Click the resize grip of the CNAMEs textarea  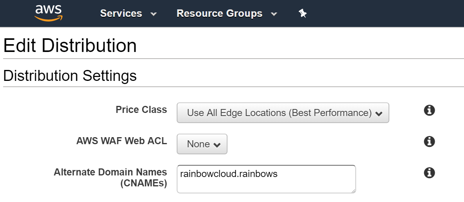(353, 191)
